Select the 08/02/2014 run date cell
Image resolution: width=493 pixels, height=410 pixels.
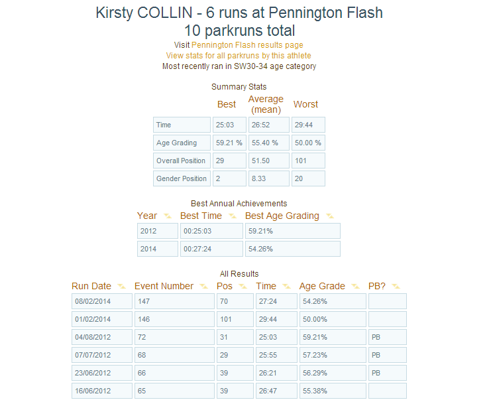[102, 301]
